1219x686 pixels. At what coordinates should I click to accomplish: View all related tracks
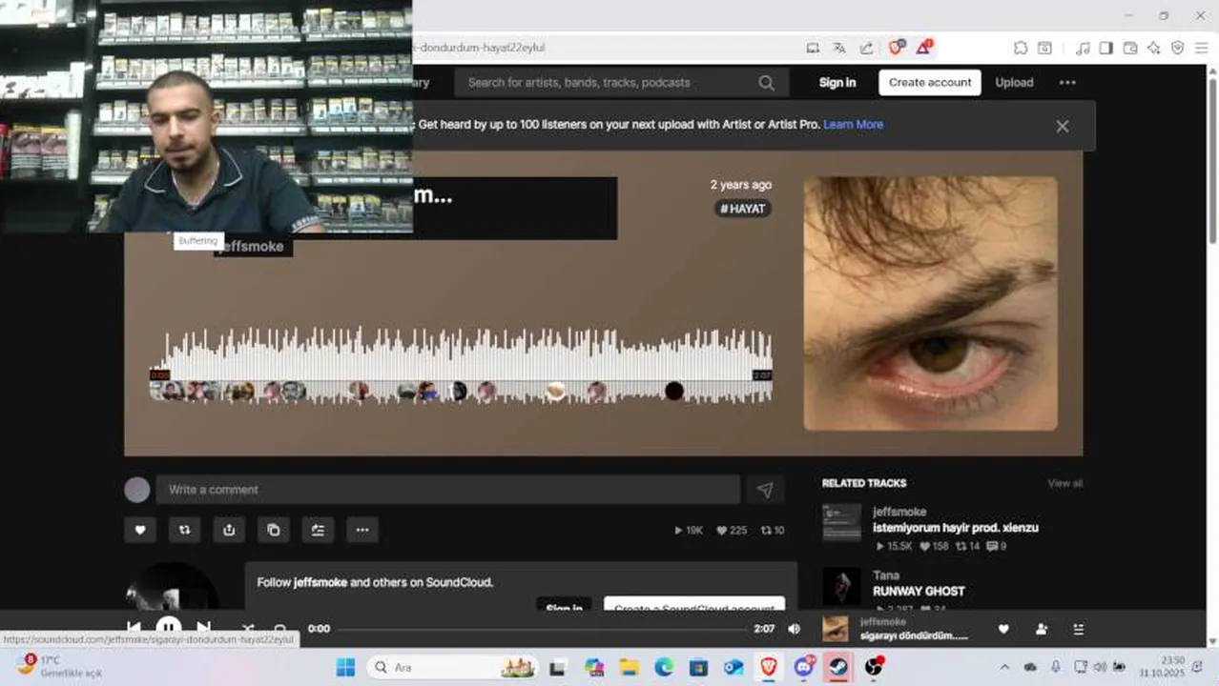(x=1064, y=483)
